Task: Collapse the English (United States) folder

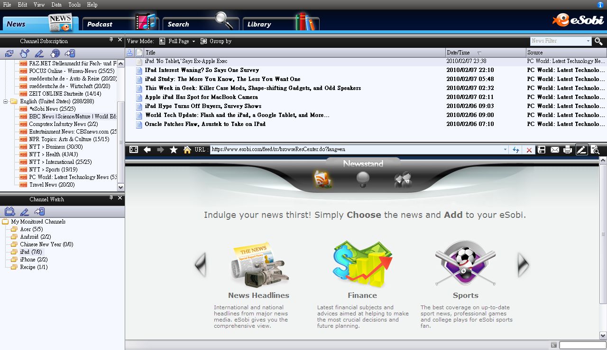Action: [x=6, y=101]
